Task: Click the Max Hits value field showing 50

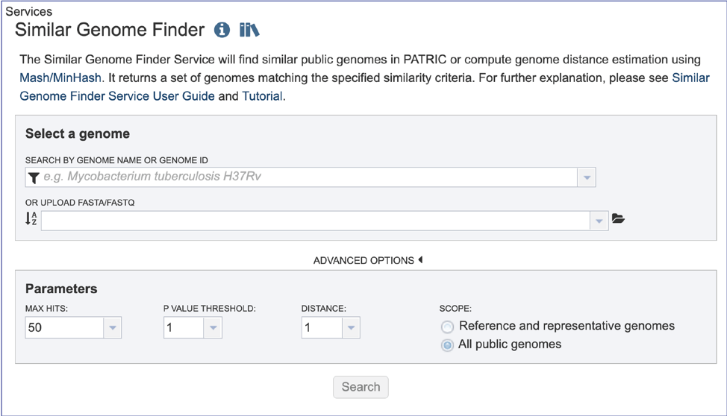Action: pos(64,328)
